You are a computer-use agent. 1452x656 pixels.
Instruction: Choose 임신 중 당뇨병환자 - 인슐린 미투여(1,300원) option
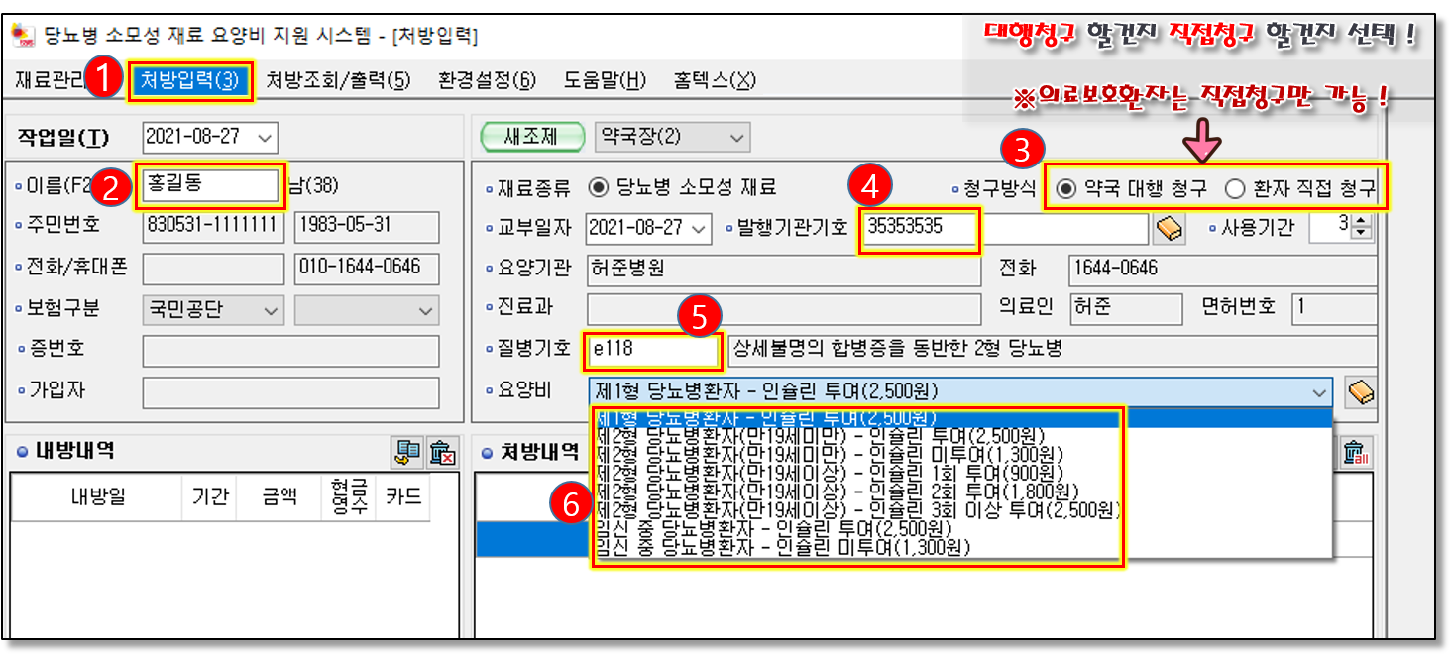[x=783, y=547]
